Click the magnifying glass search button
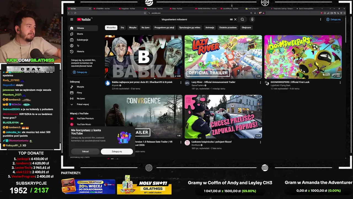Screen dimensions: 353x199 242,19
